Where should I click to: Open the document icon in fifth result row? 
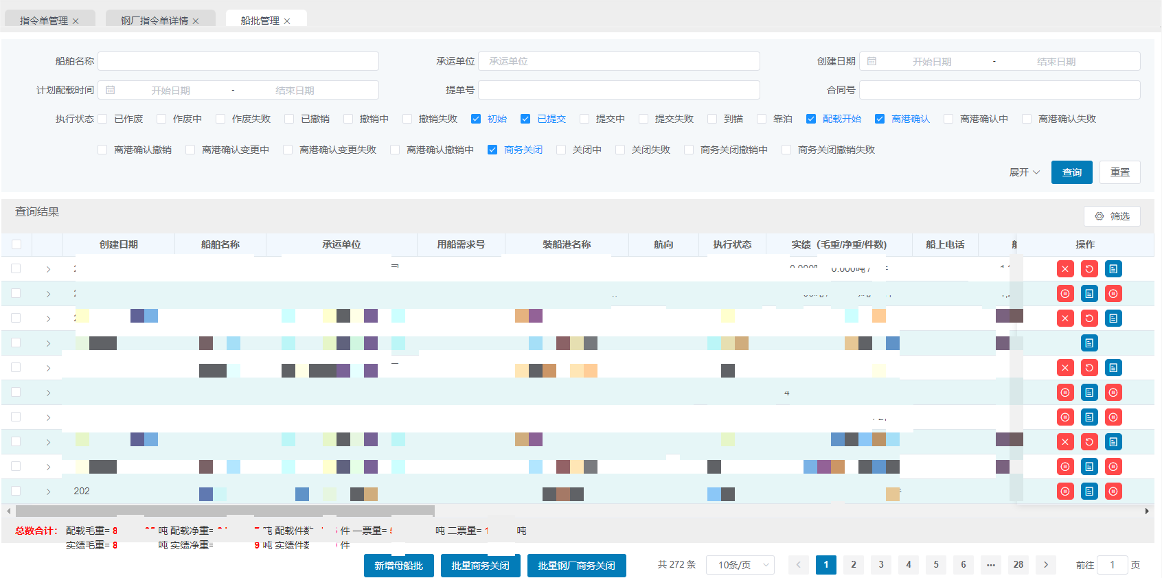(x=1113, y=368)
